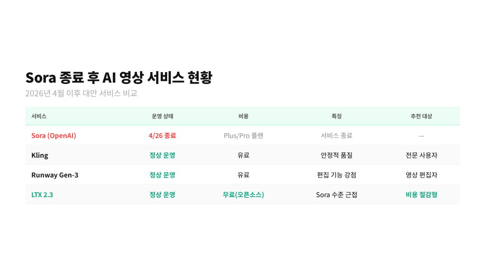Click the 특징 column header
Image resolution: width=485 pixels, height=273 pixels.
(337, 116)
